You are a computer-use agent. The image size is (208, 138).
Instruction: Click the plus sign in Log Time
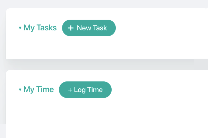[70, 90]
